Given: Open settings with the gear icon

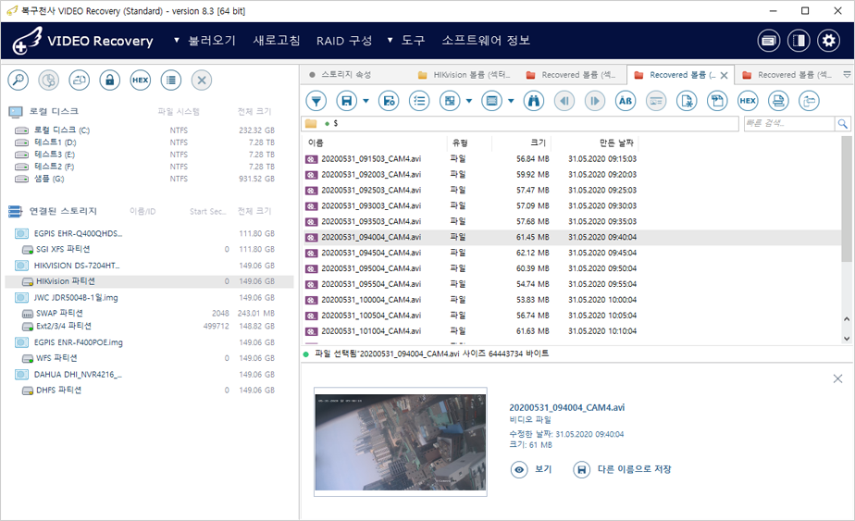Looking at the screenshot, I should 829,41.
